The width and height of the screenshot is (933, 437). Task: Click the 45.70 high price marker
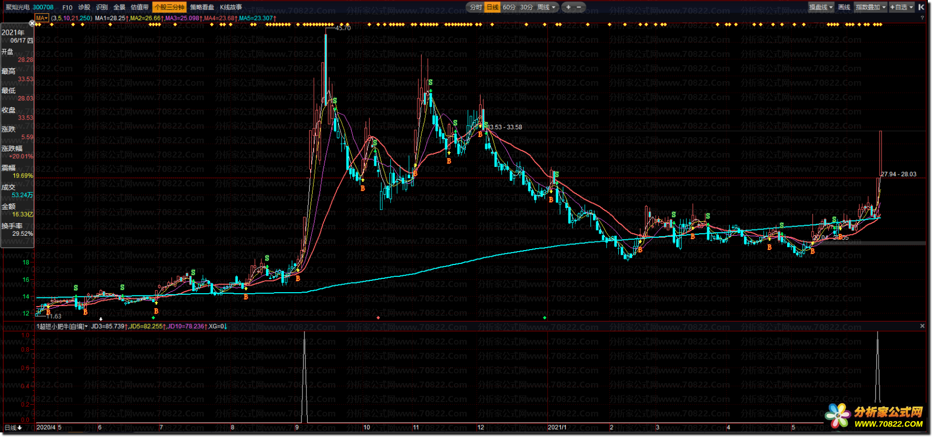point(342,28)
